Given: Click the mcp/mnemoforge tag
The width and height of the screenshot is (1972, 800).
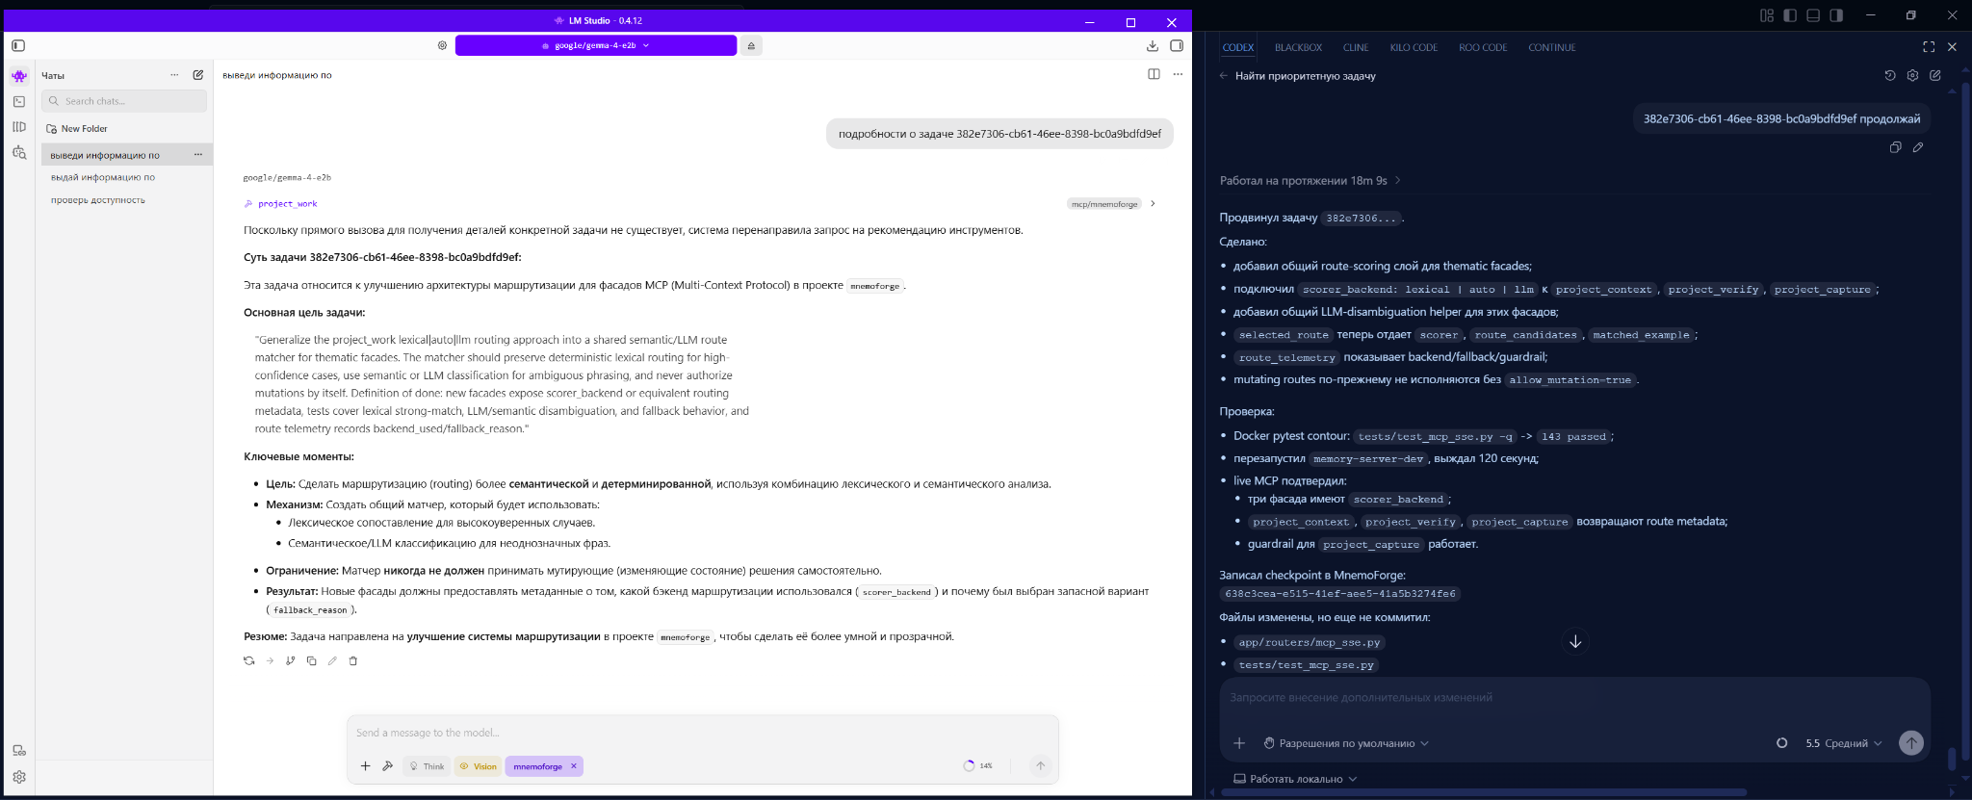Looking at the screenshot, I should (x=1104, y=204).
